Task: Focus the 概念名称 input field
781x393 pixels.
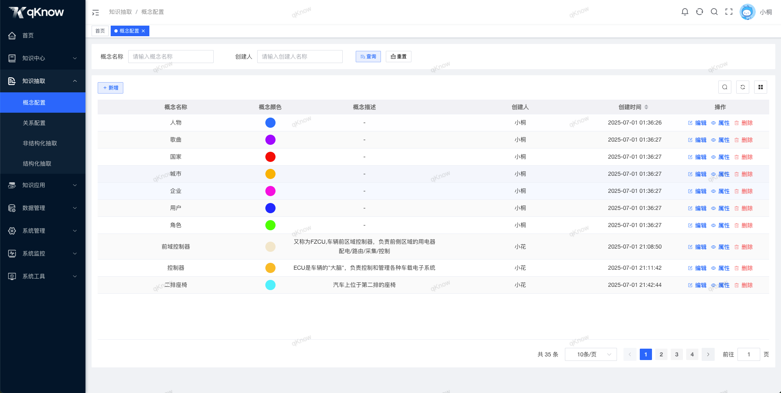Action: (171, 57)
